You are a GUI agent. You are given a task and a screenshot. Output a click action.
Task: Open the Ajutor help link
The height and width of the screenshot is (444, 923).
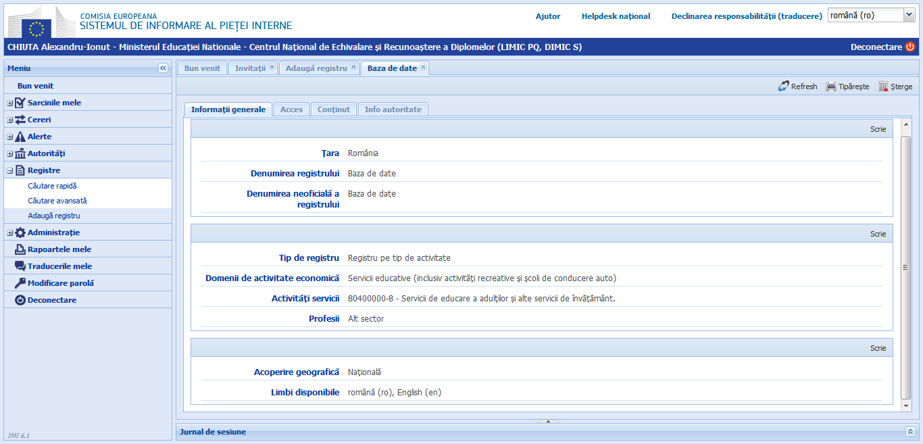click(547, 16)
